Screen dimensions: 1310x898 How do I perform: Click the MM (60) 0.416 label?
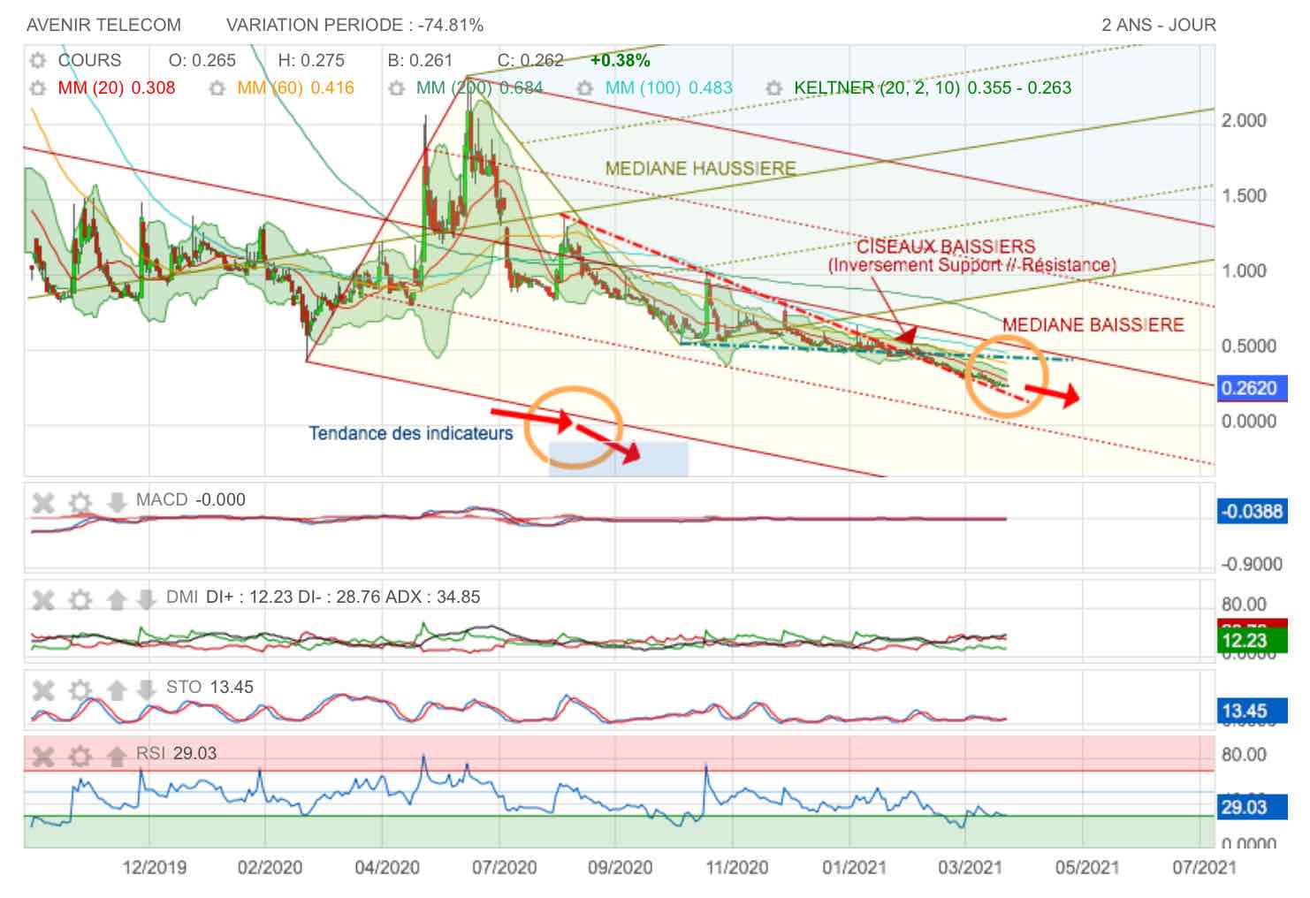coord(296,88)
